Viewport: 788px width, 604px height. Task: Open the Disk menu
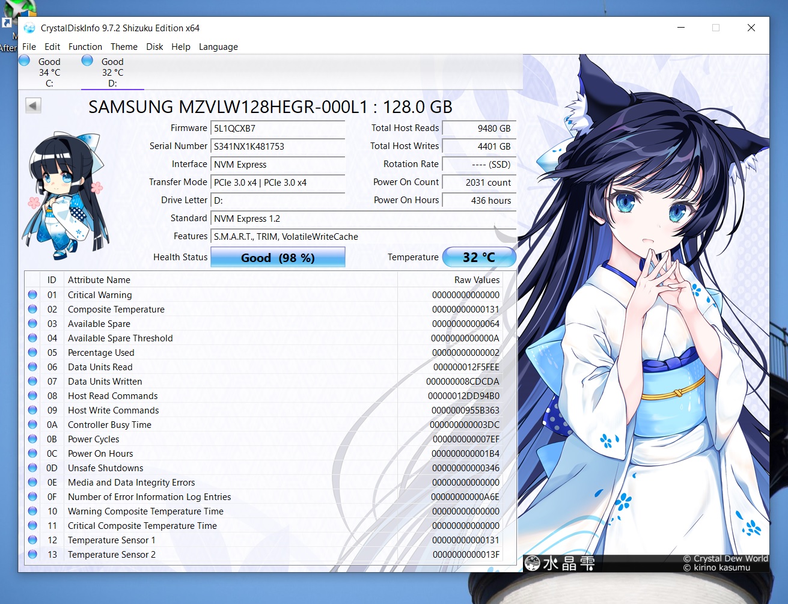pyautogui.click(x=154, y=47)
